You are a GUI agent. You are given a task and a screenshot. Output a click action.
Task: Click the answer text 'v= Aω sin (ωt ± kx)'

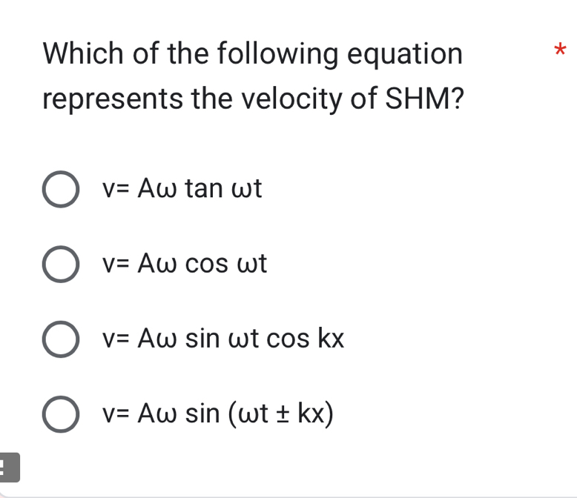218,414
